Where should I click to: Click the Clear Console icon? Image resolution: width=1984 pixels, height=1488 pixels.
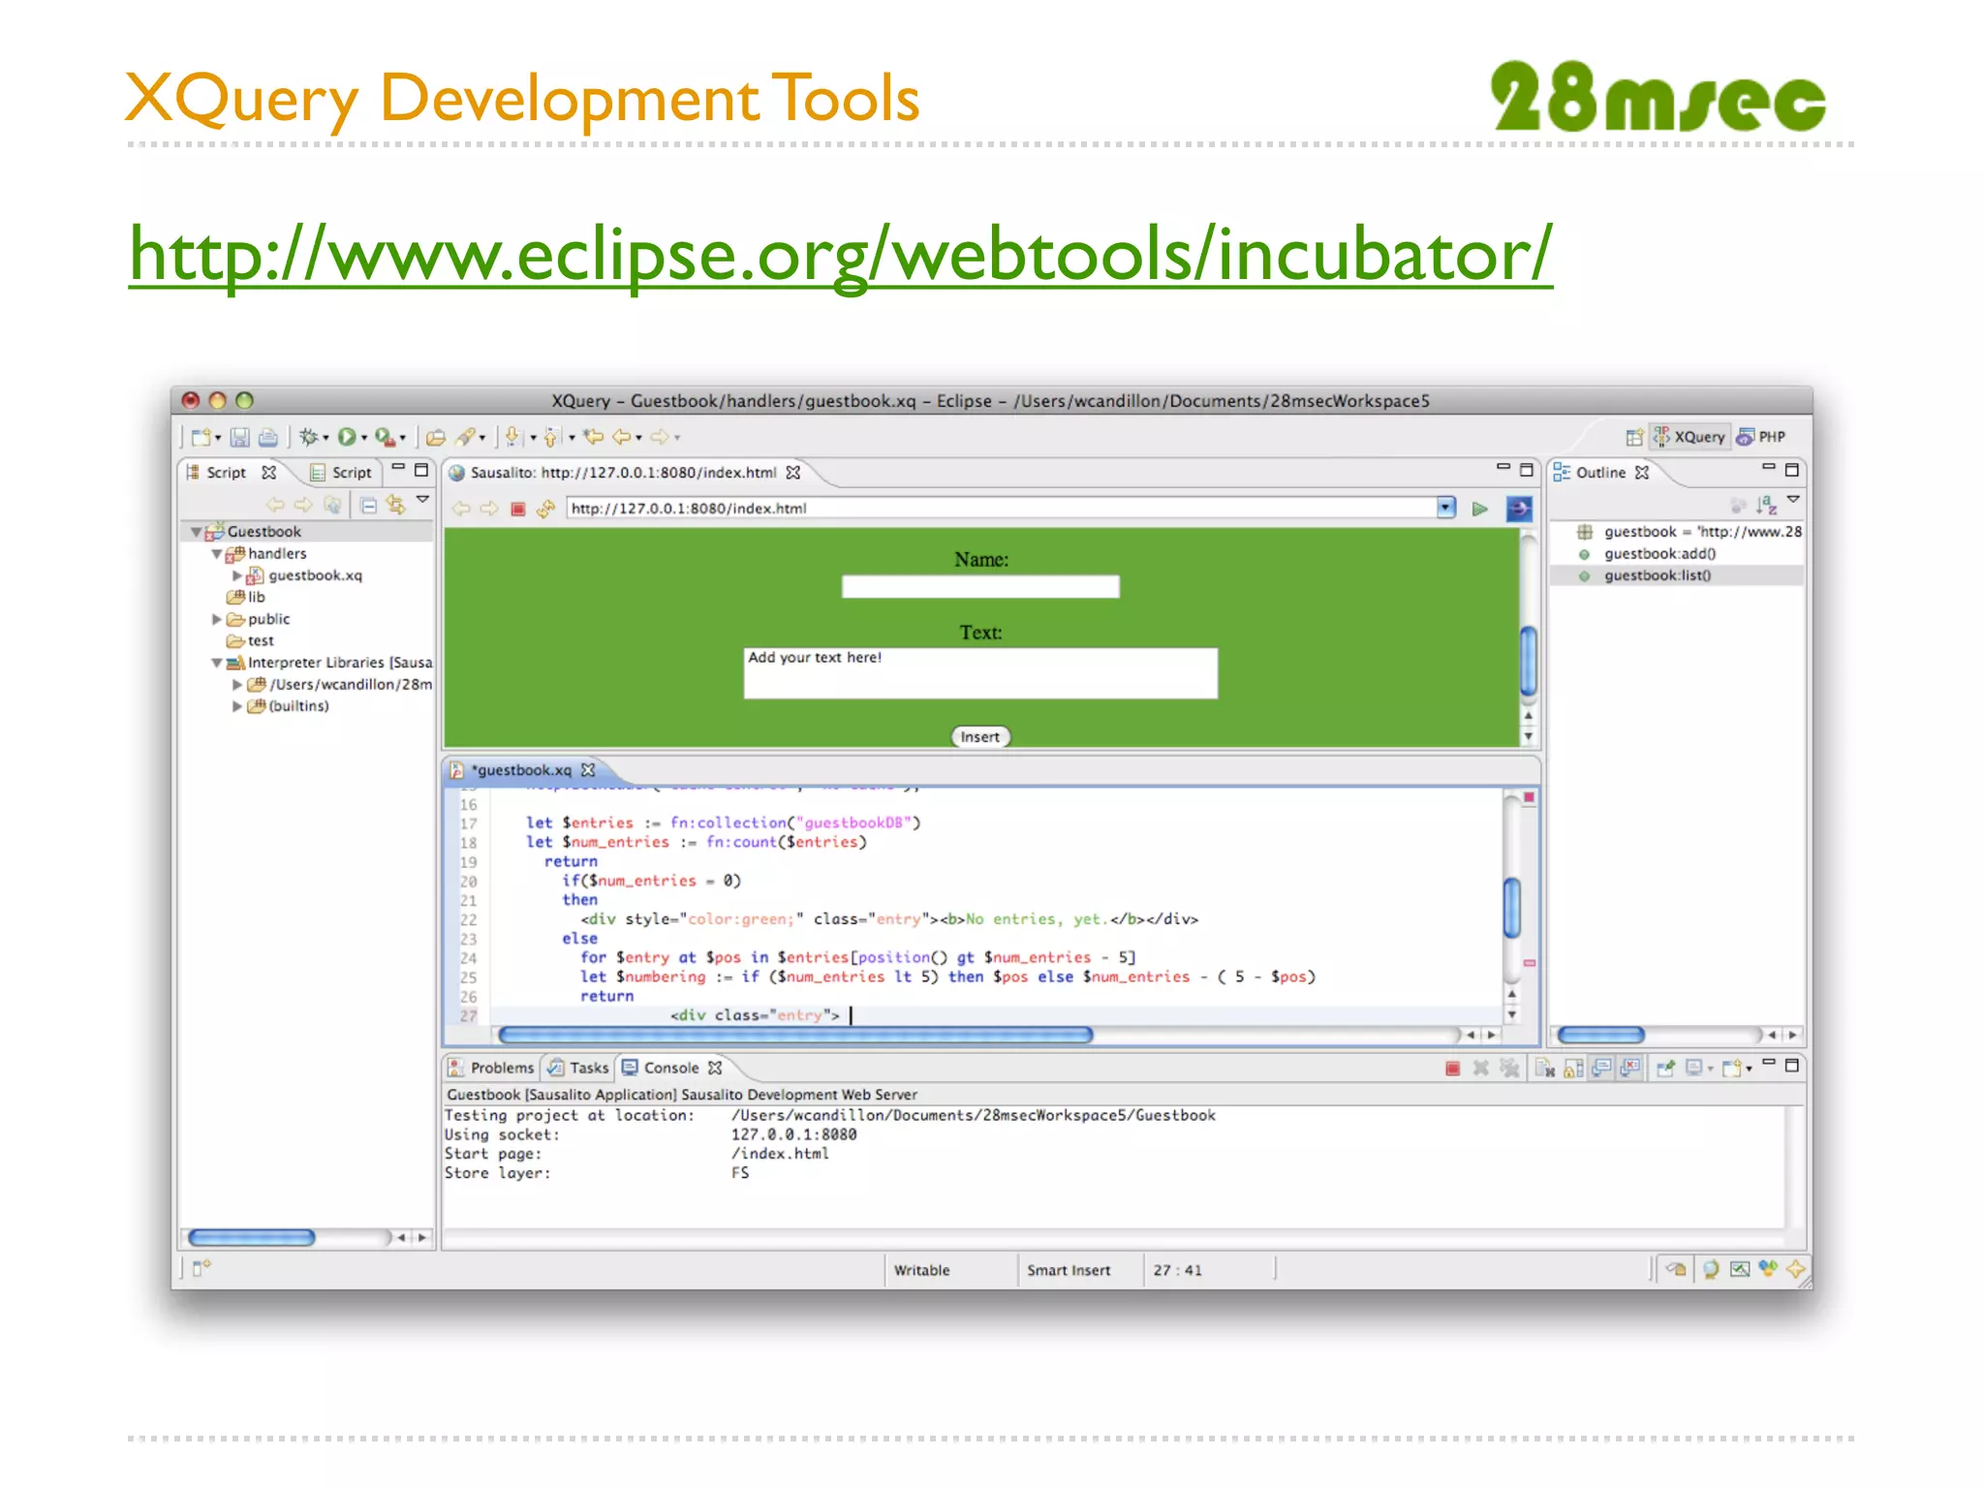pos(1544,1068)
